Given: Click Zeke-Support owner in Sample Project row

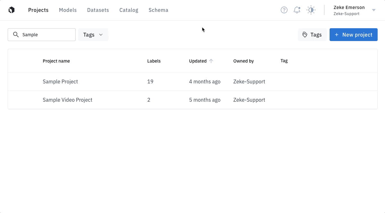Looking at the screenshot, I should (x=249, y=81).
